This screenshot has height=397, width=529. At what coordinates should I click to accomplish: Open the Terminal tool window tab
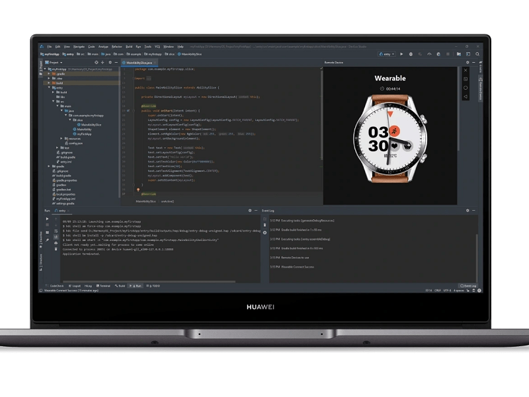point(103,286)
